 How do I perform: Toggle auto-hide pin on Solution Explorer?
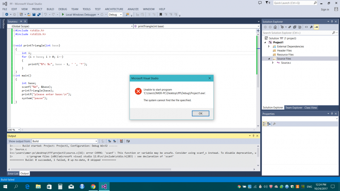coord(332,22)
